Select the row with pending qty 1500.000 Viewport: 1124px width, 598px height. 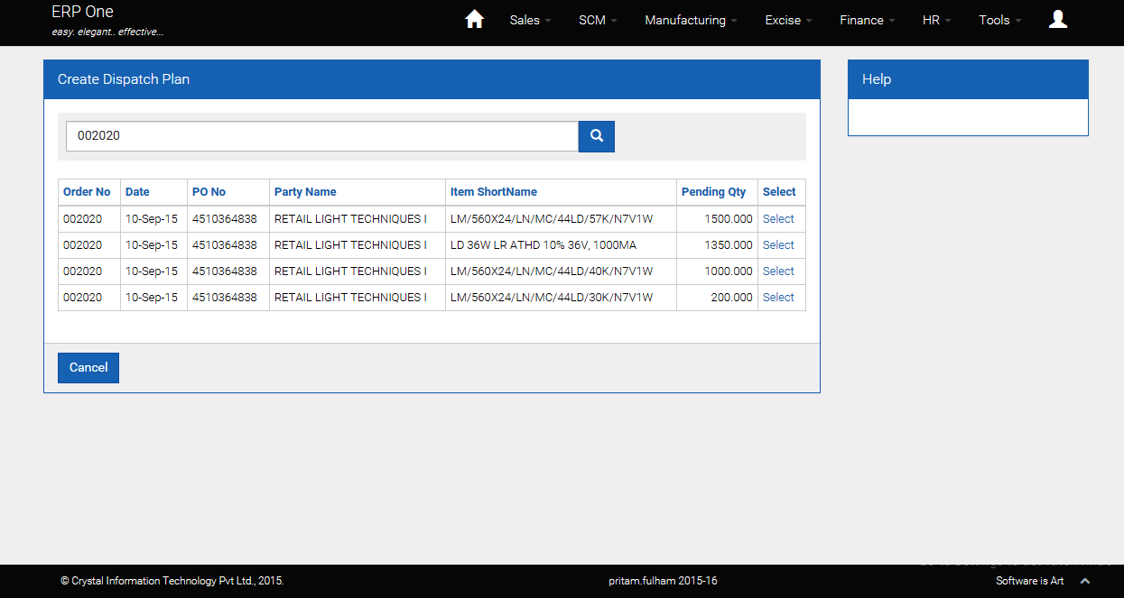[x=778, y=219]
